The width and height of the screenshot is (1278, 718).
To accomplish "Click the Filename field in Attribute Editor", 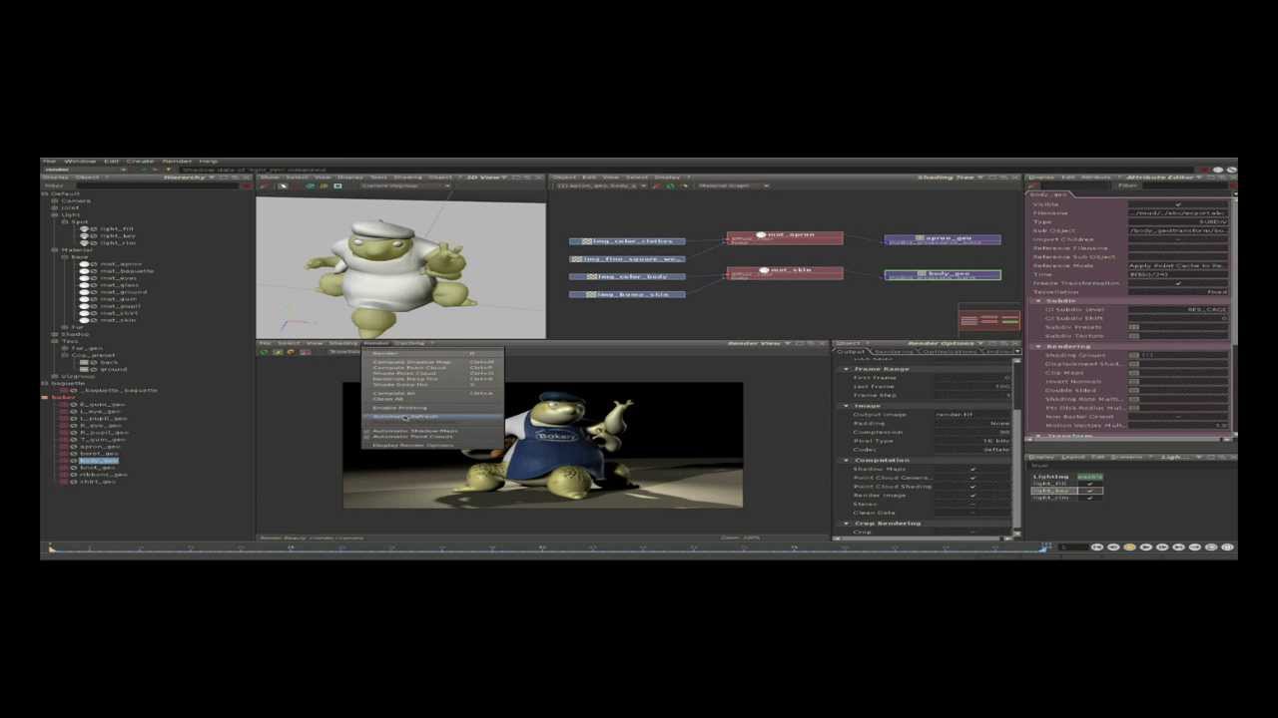I will click(x=1178, y=213).
